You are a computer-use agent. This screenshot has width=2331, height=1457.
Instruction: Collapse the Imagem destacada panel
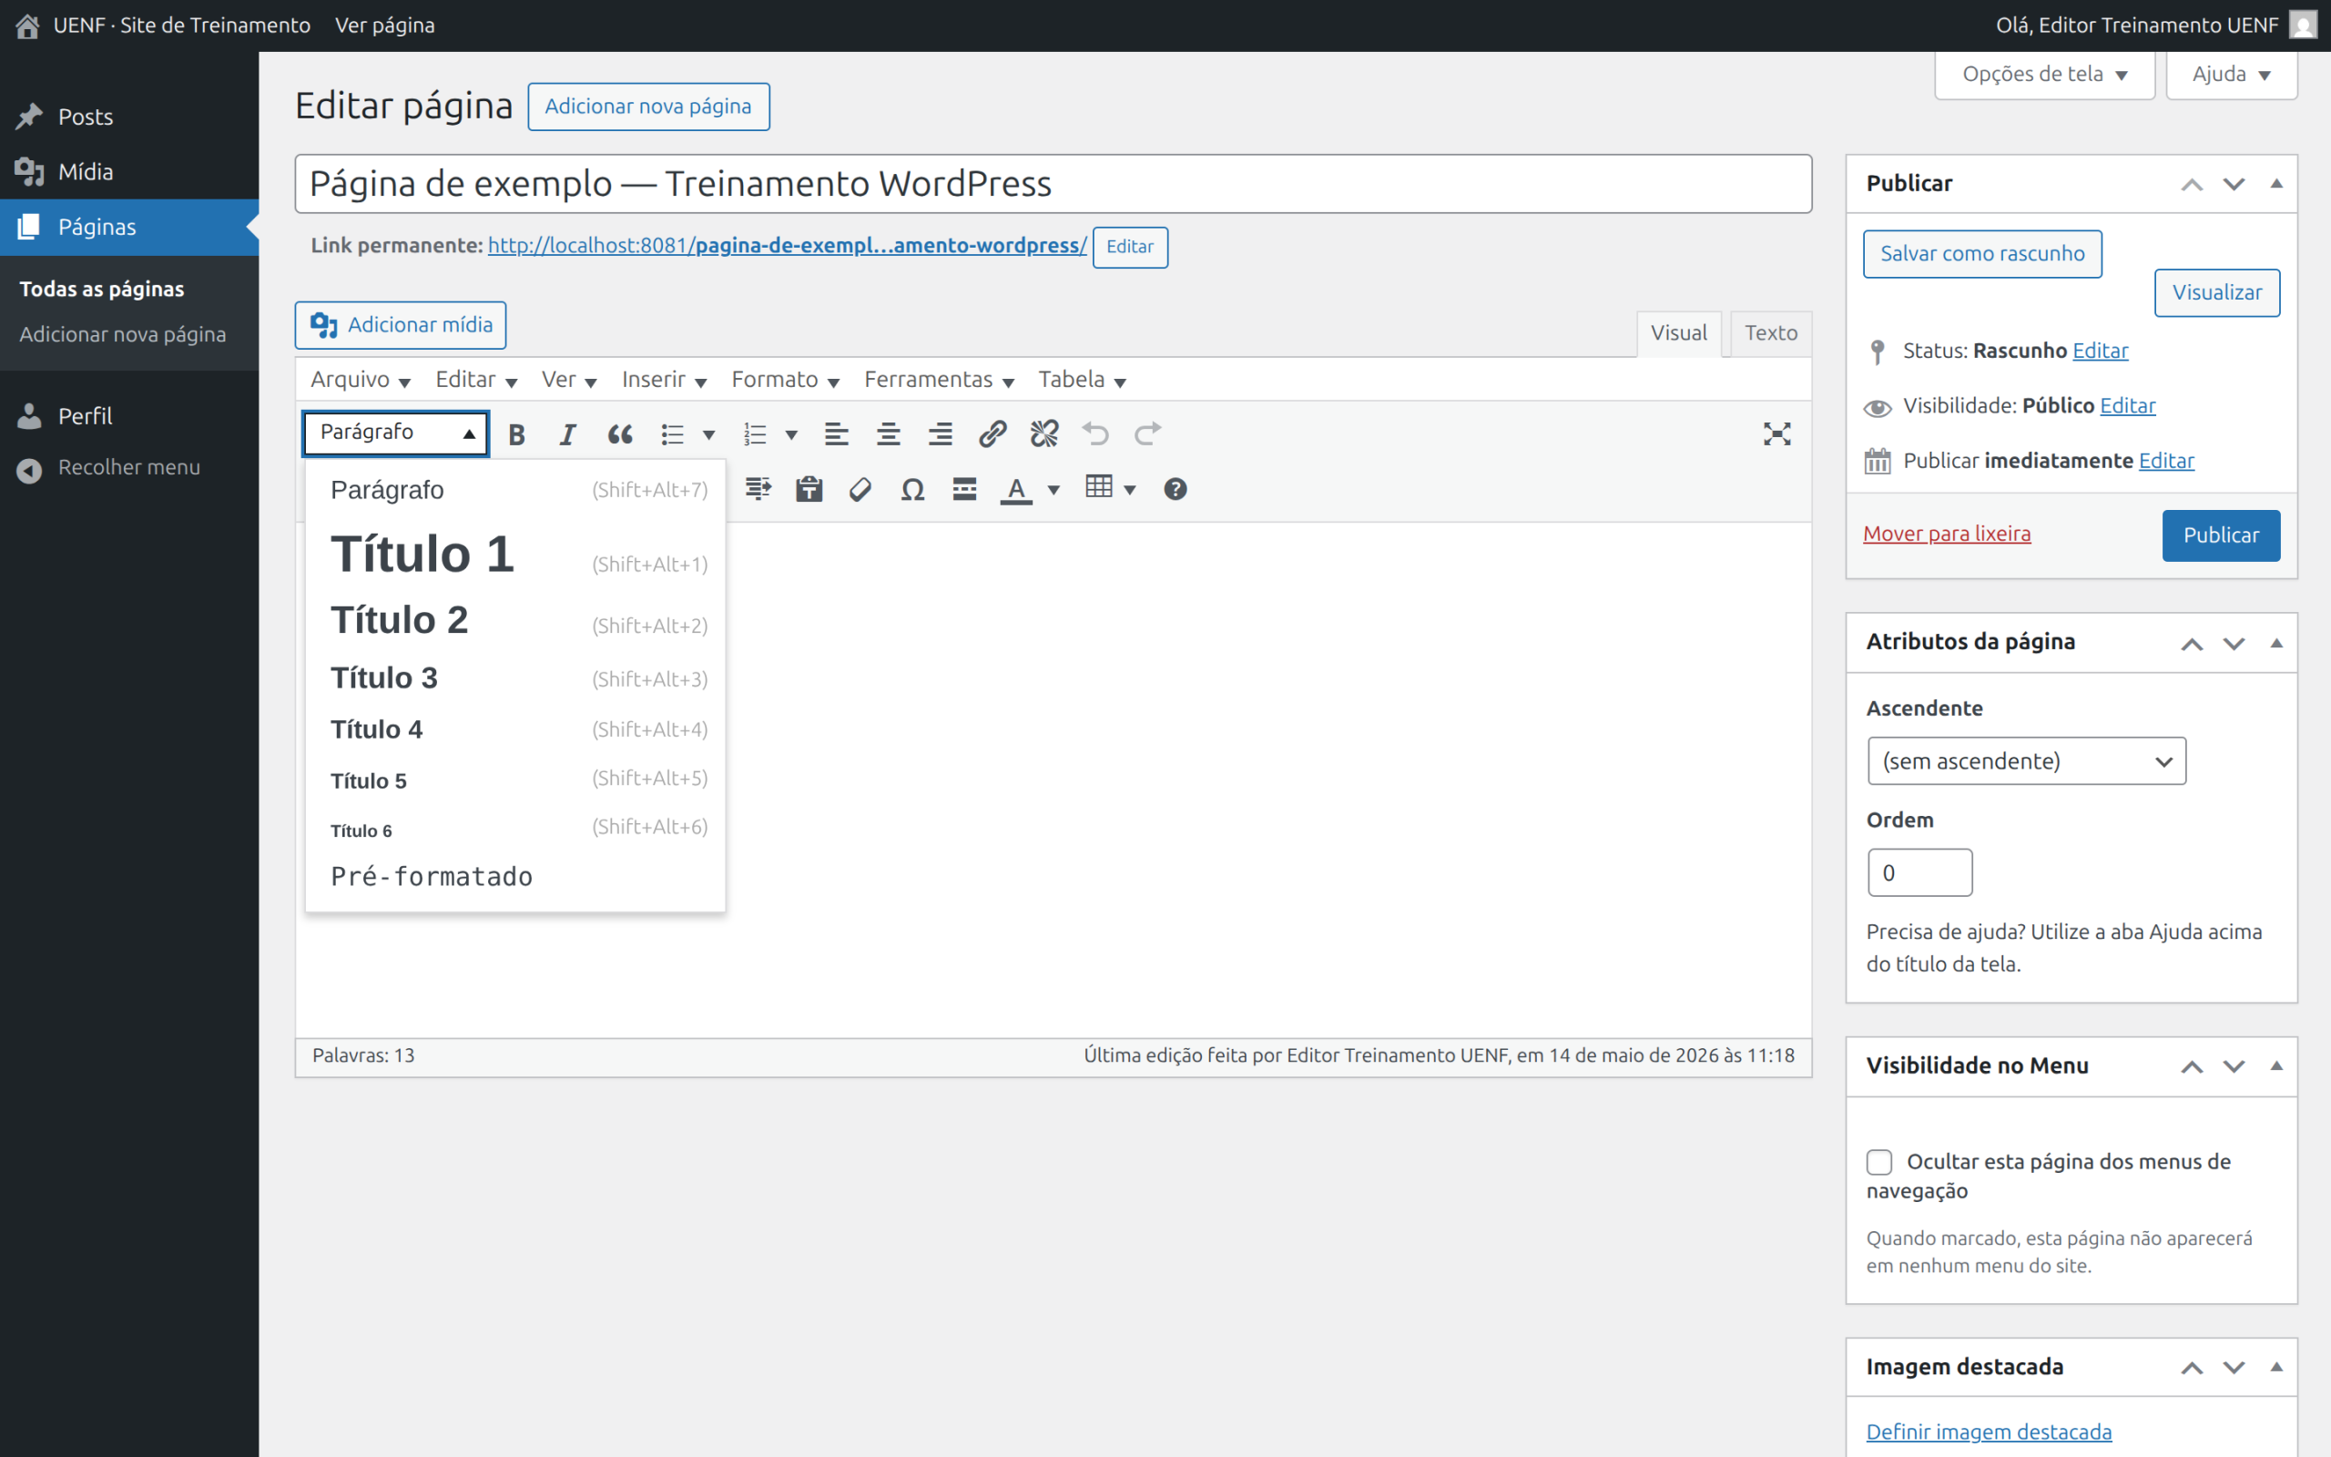[2276, 1367]
